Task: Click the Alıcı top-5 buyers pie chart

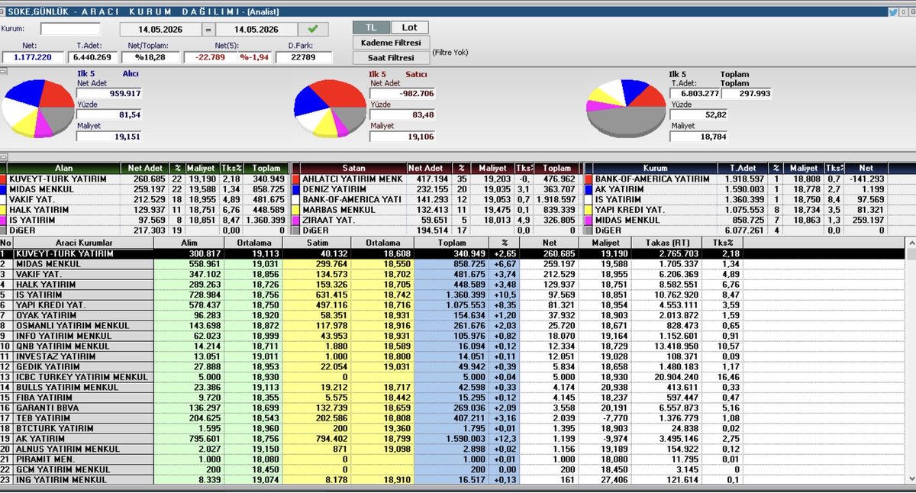Action: [x=37, y=109]
